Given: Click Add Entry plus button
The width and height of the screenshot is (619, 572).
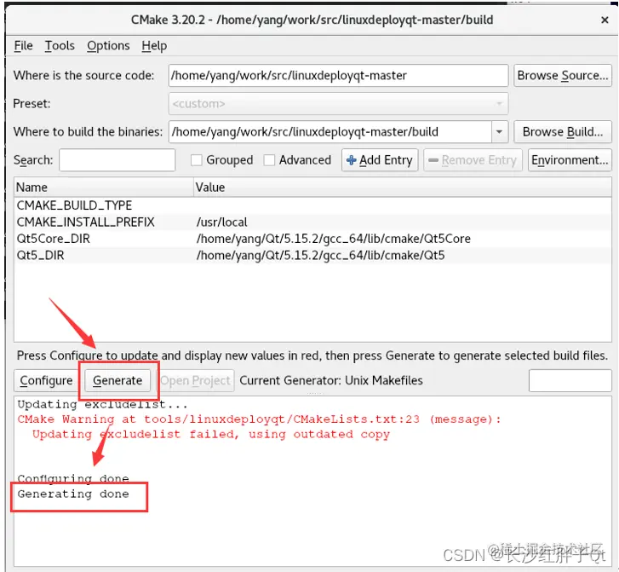Looking at the screenshot, I should tap(380, 160).
